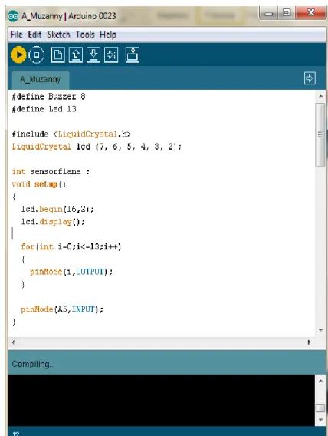
Task: Select the A_Muzanny sketch tab
Action: tap(41, 80)
